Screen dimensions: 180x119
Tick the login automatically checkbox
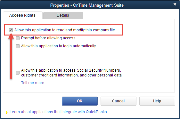click(18, 46)
